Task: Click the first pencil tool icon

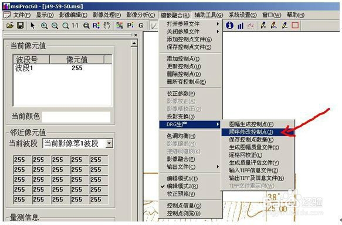Action: 263,26
